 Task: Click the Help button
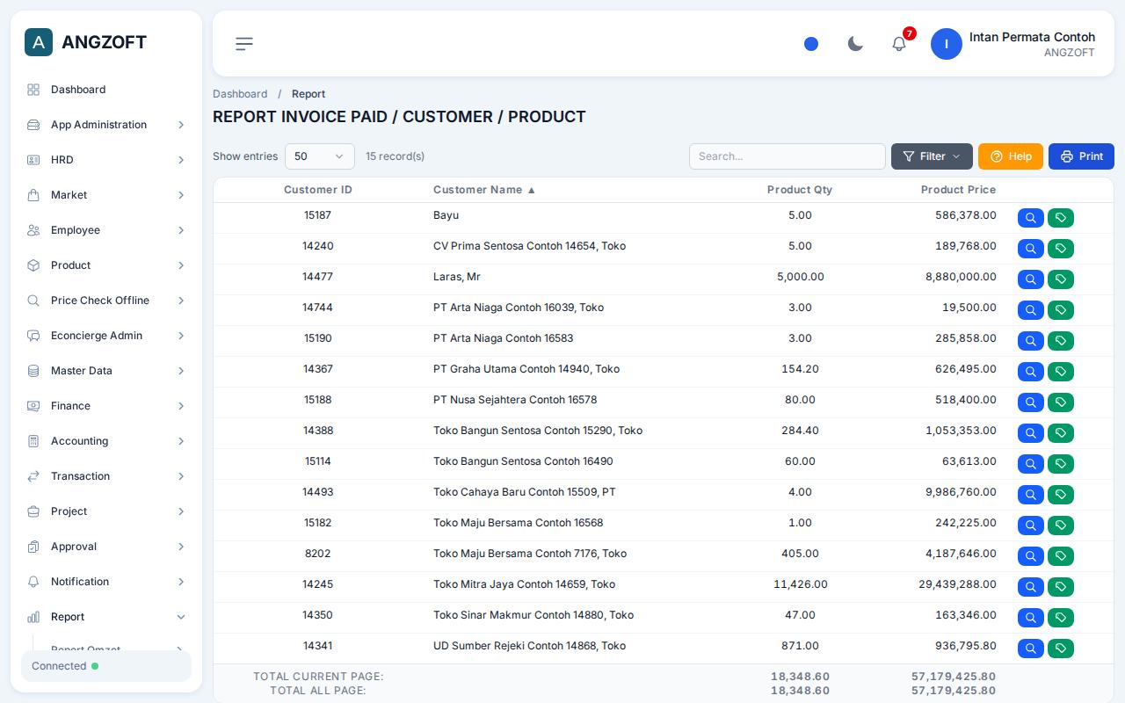tap(1011, 156)
